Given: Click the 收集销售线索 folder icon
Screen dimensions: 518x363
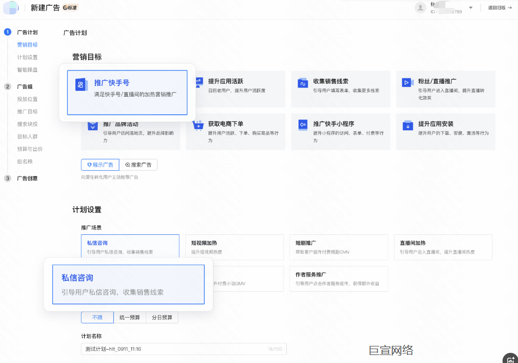Looking at the screenshot, I should [303, 83].
